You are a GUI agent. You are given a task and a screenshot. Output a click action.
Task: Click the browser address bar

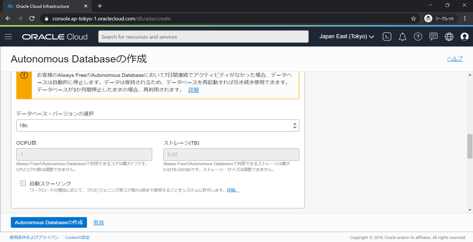[x=229, y=19]
